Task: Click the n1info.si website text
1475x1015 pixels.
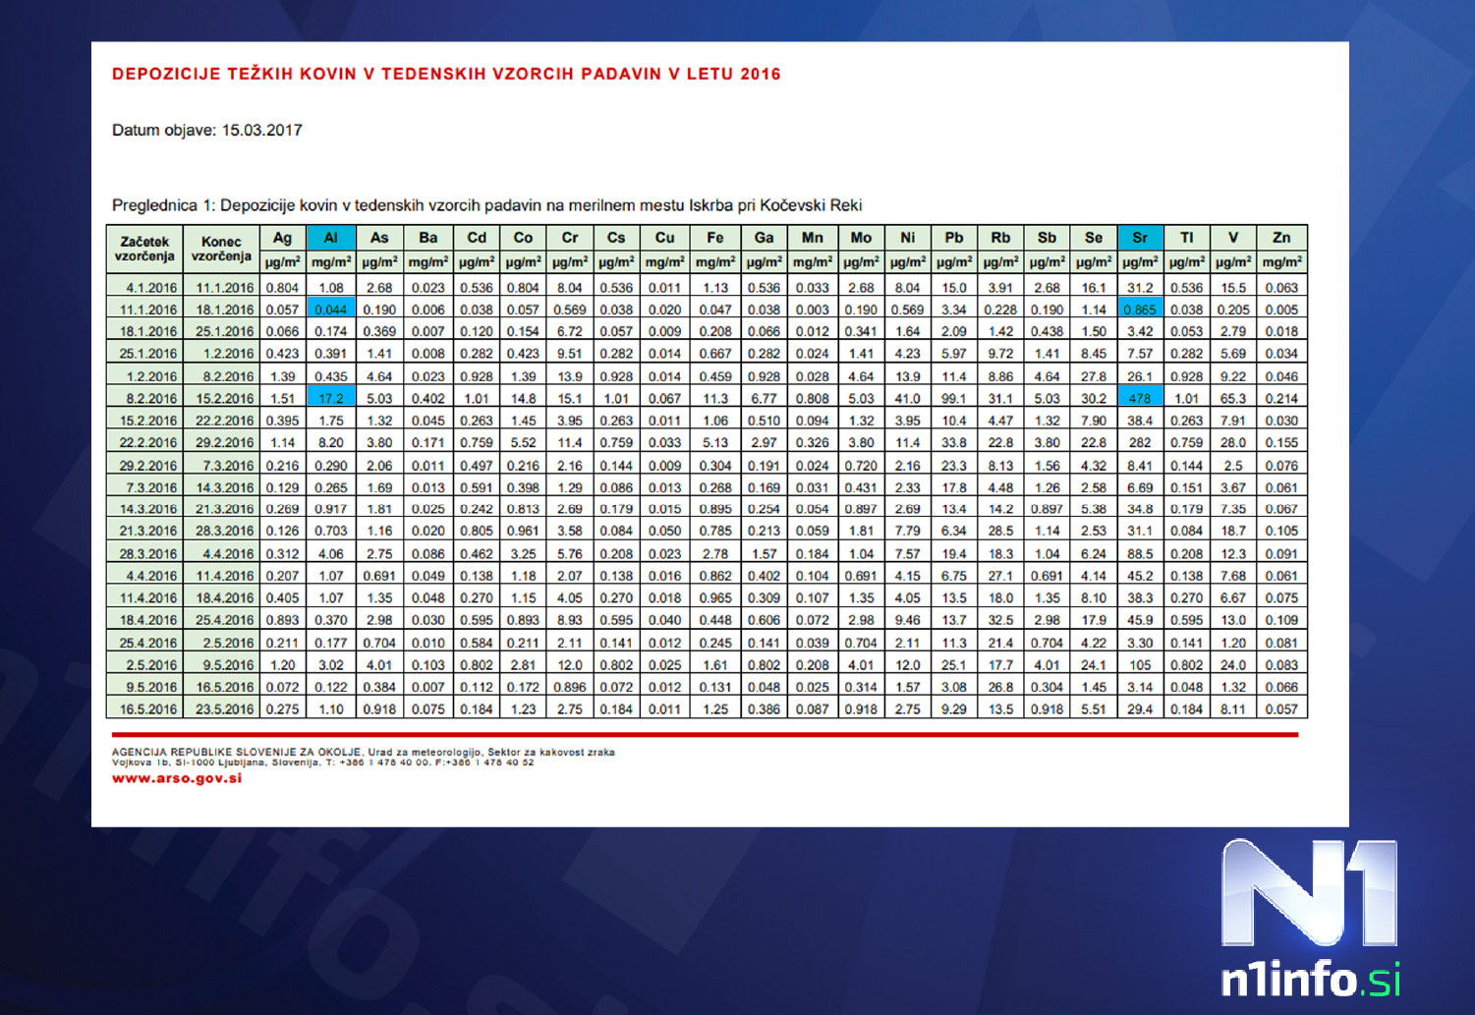Action: (x=1309, y=980)
